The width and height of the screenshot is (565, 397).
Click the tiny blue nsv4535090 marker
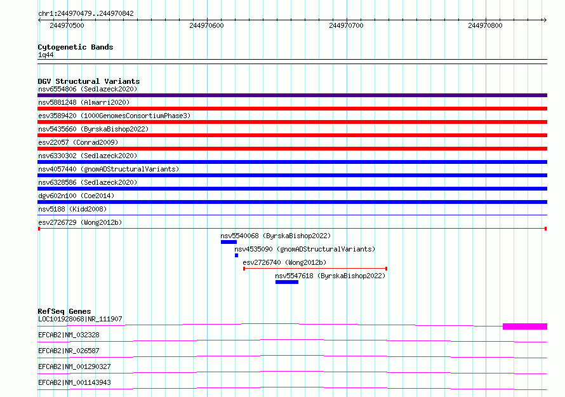(236, 255)
